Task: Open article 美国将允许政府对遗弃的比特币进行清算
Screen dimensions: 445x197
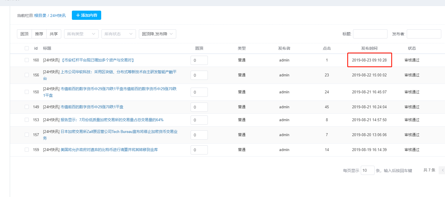Action: coord(109,150)
